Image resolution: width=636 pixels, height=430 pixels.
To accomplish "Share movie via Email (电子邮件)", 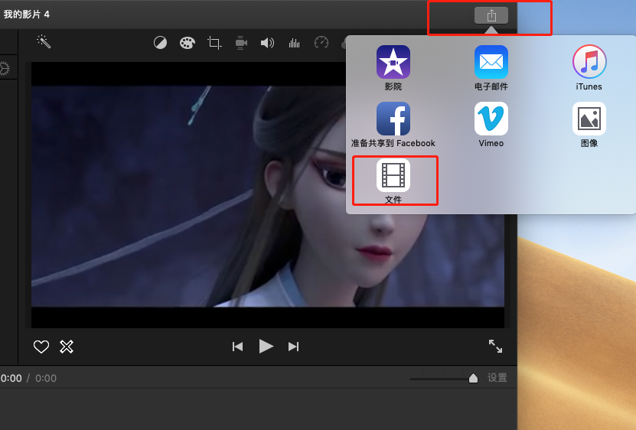I will (491, 68).
